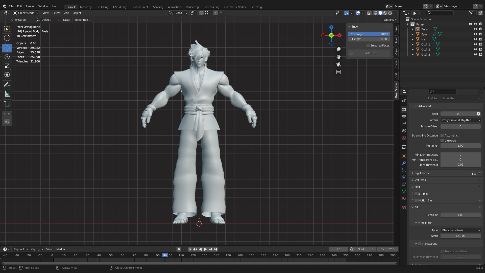Image resolution: width=485 pixels, height=273 pixels.
Task: Switch orthographic/perspective grid icon
Action: 338,72
